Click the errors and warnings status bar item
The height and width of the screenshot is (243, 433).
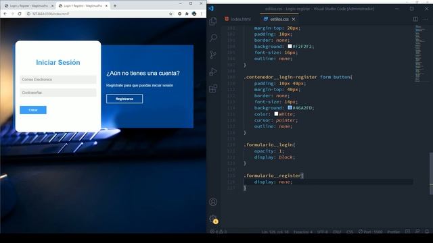click(219, 232)
